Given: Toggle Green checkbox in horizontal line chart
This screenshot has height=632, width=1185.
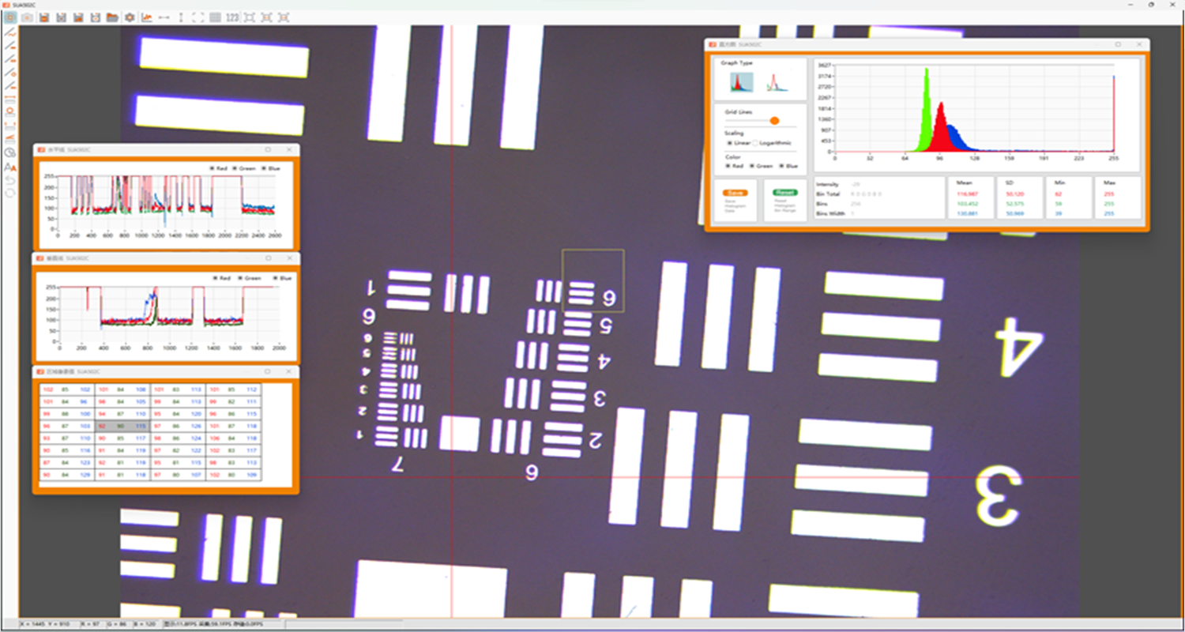Looking at the screenshot, I should click(235, 168).
